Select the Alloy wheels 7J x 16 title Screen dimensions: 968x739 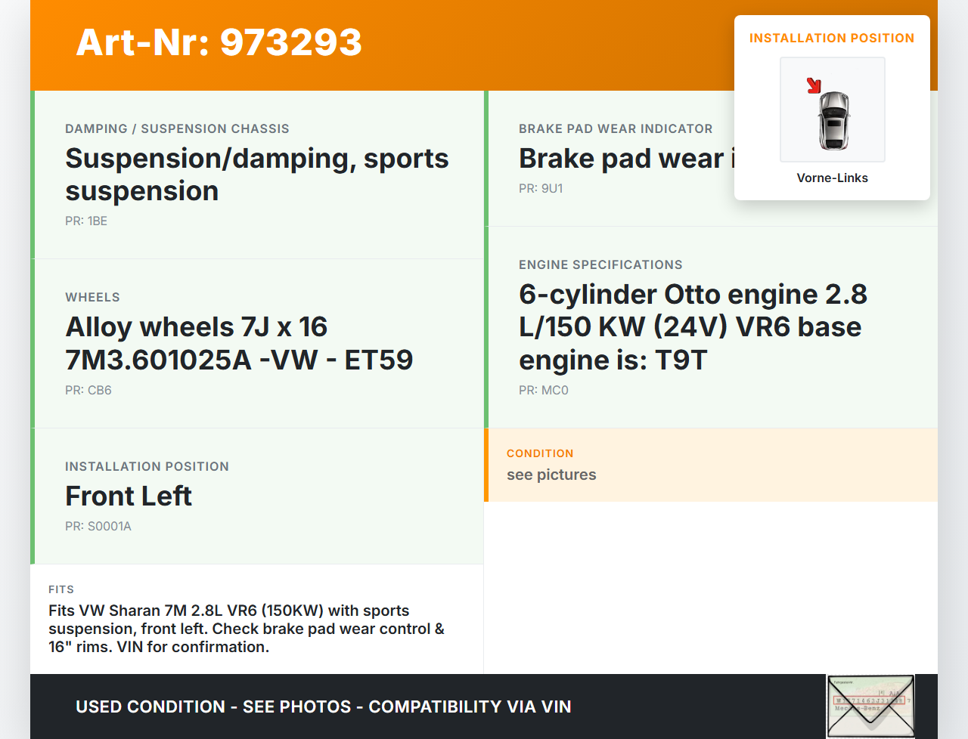239,344
